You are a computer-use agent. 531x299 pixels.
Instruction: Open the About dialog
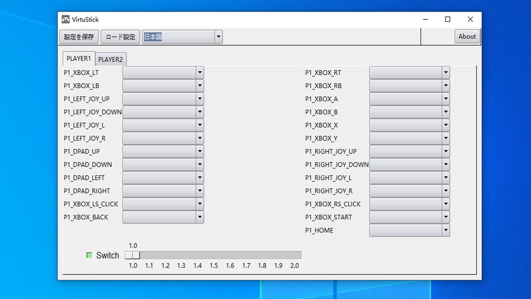[x=467, y=36]
